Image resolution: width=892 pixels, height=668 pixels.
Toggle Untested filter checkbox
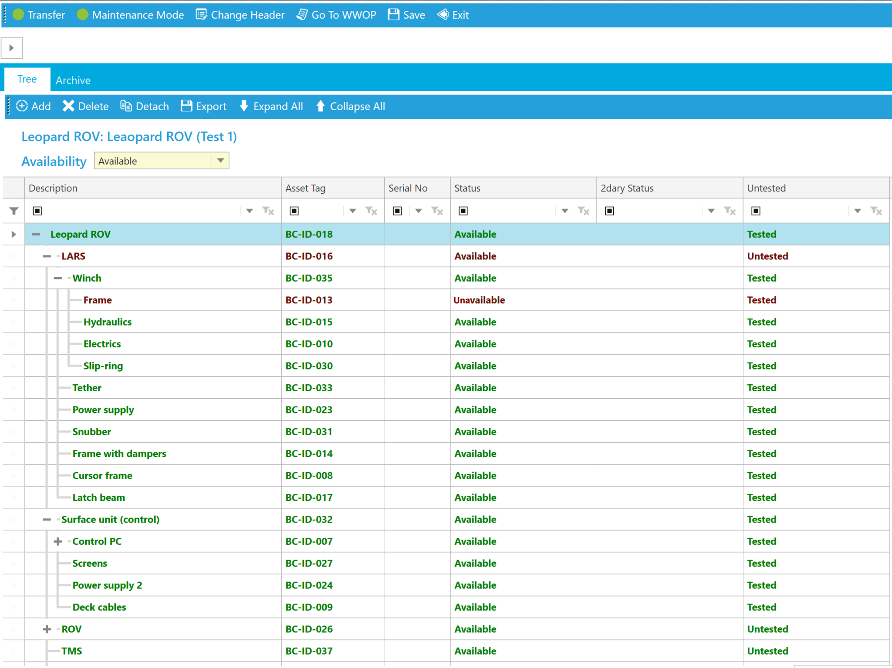click(756, 211)
